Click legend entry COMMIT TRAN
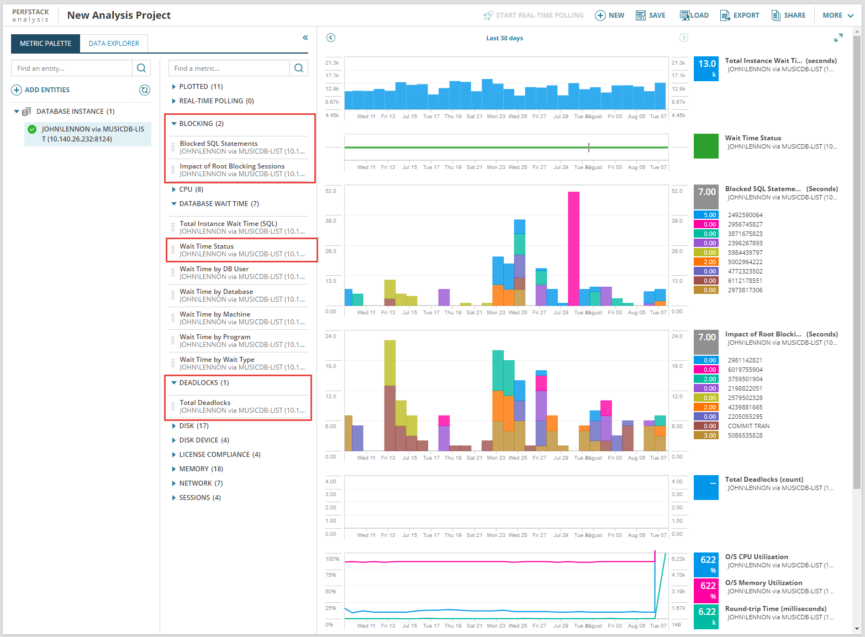This screenshot has height=637, width=865. pyautogui.click(x=748, y=426)
